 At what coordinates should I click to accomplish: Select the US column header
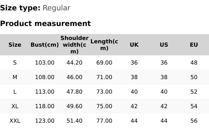[x=164, y=45]
